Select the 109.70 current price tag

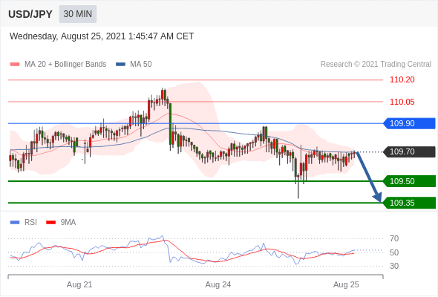pos(409,152)
